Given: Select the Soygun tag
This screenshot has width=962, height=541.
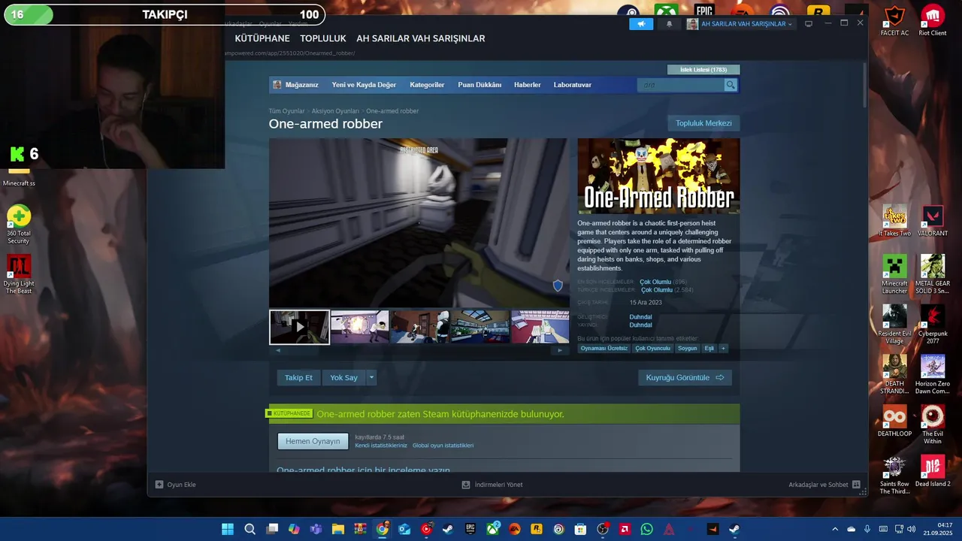Looking at the screenshot, I should pos(687,349).
